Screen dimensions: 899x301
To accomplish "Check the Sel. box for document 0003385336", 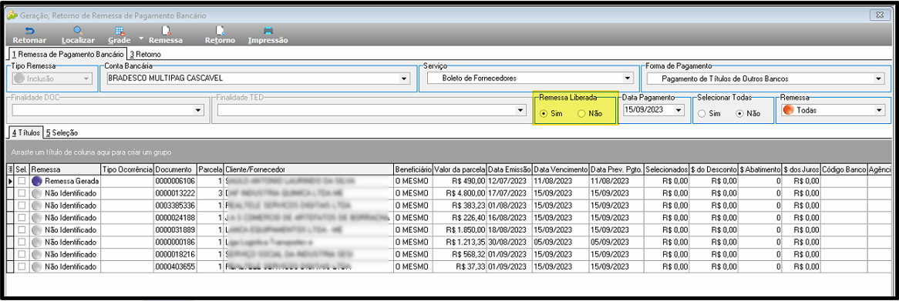I will click(22, 206).
